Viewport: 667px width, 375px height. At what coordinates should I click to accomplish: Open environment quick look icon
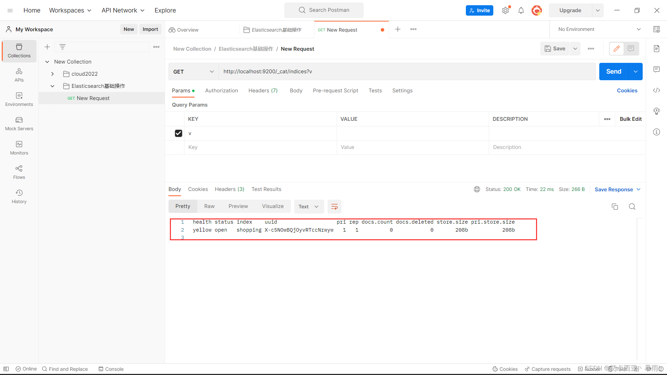coord(657,29)
